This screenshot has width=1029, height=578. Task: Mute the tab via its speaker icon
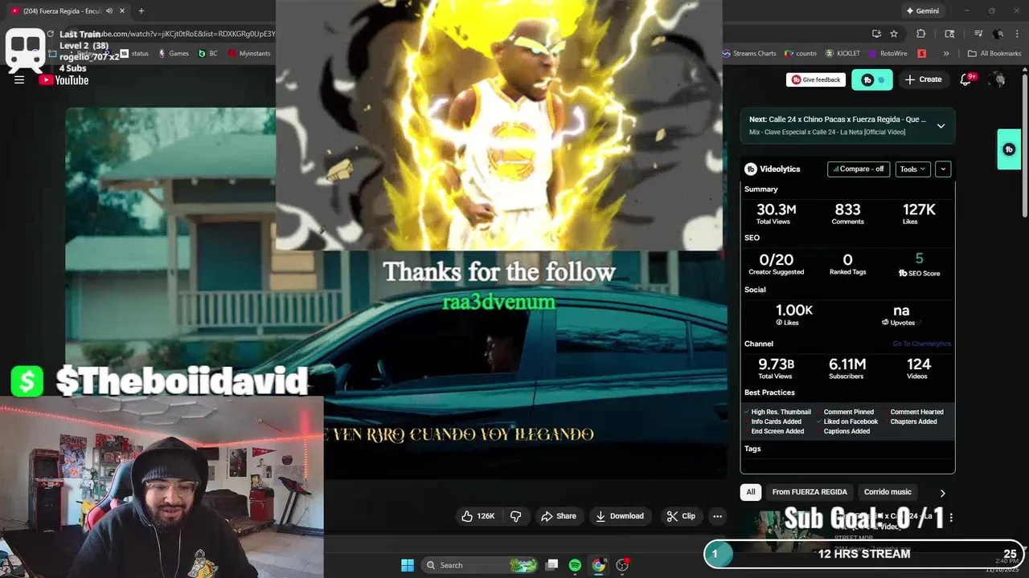109,11
